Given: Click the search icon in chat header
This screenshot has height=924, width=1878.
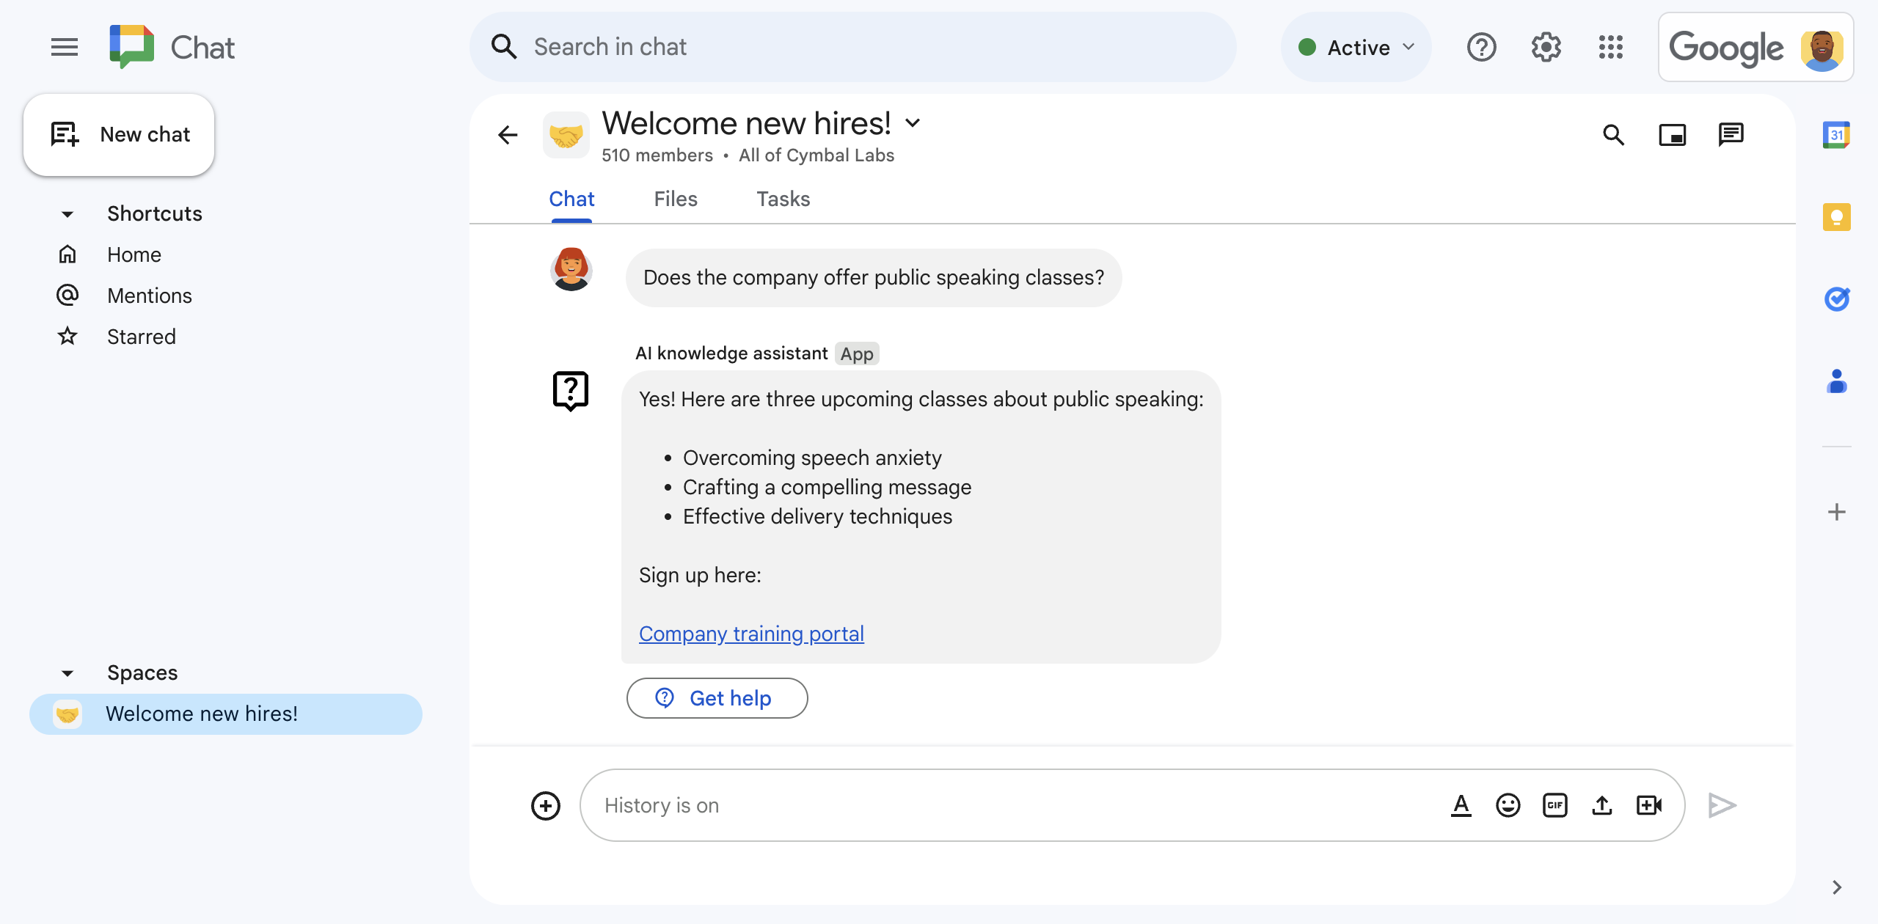Looking at the screenshot, I should [1617, 133].
